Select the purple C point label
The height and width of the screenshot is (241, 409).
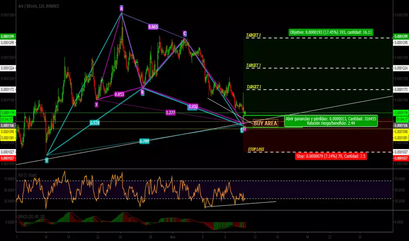pos(185,34)
